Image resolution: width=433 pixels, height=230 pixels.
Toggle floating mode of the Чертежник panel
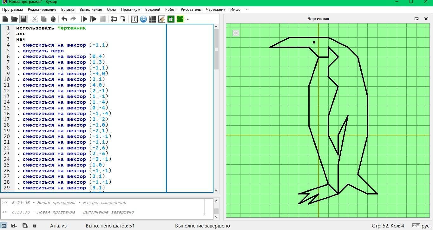[x=417, y=19]
